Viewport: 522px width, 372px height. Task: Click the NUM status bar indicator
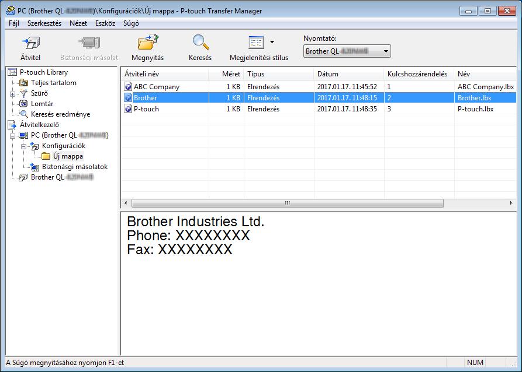[x=475, y=362]
